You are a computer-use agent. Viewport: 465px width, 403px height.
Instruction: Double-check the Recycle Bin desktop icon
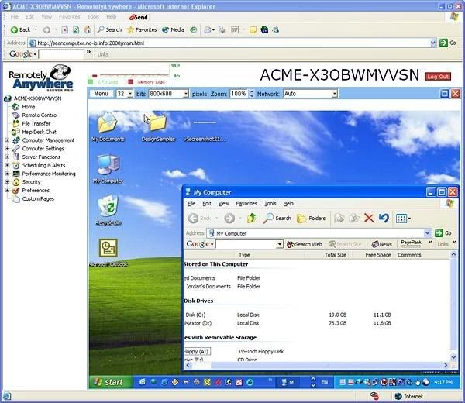click(x=108, y=207)
